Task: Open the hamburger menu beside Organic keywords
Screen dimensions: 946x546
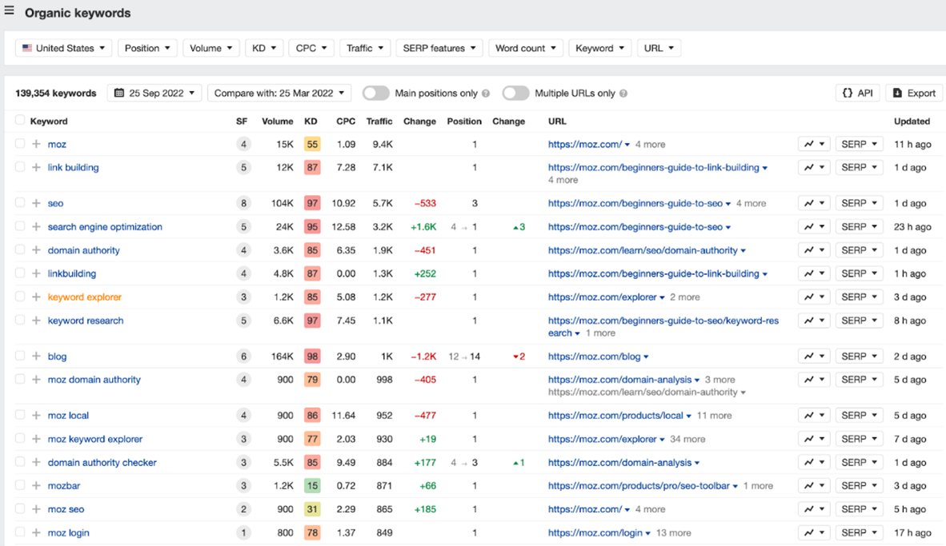Action: [x=9, y=12]
